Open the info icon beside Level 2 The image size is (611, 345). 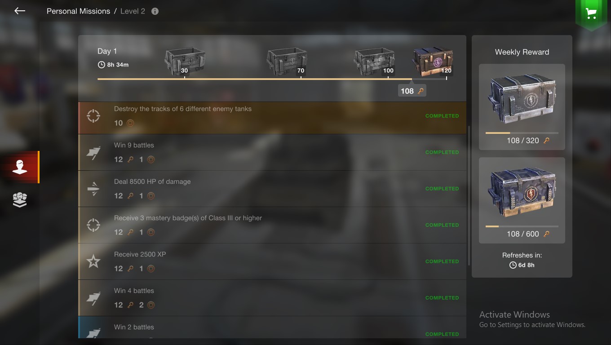tap(155, 11)
